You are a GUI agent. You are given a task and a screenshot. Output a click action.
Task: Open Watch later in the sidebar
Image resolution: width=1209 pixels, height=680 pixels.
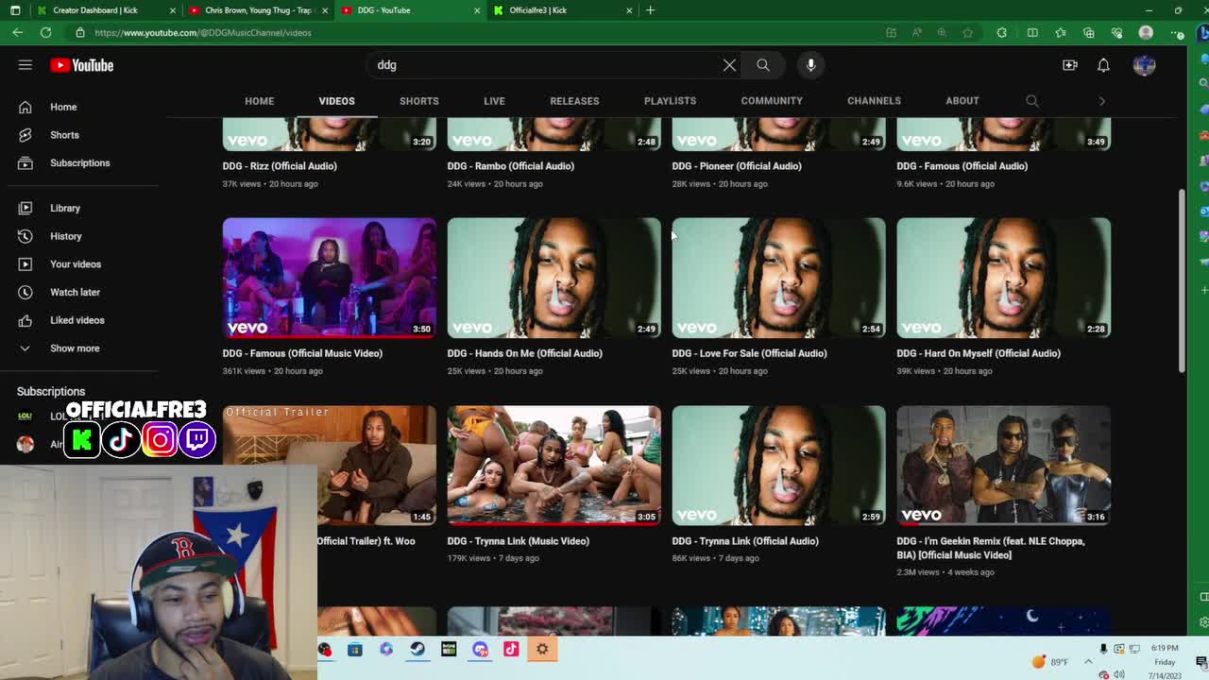click(75, 293)
